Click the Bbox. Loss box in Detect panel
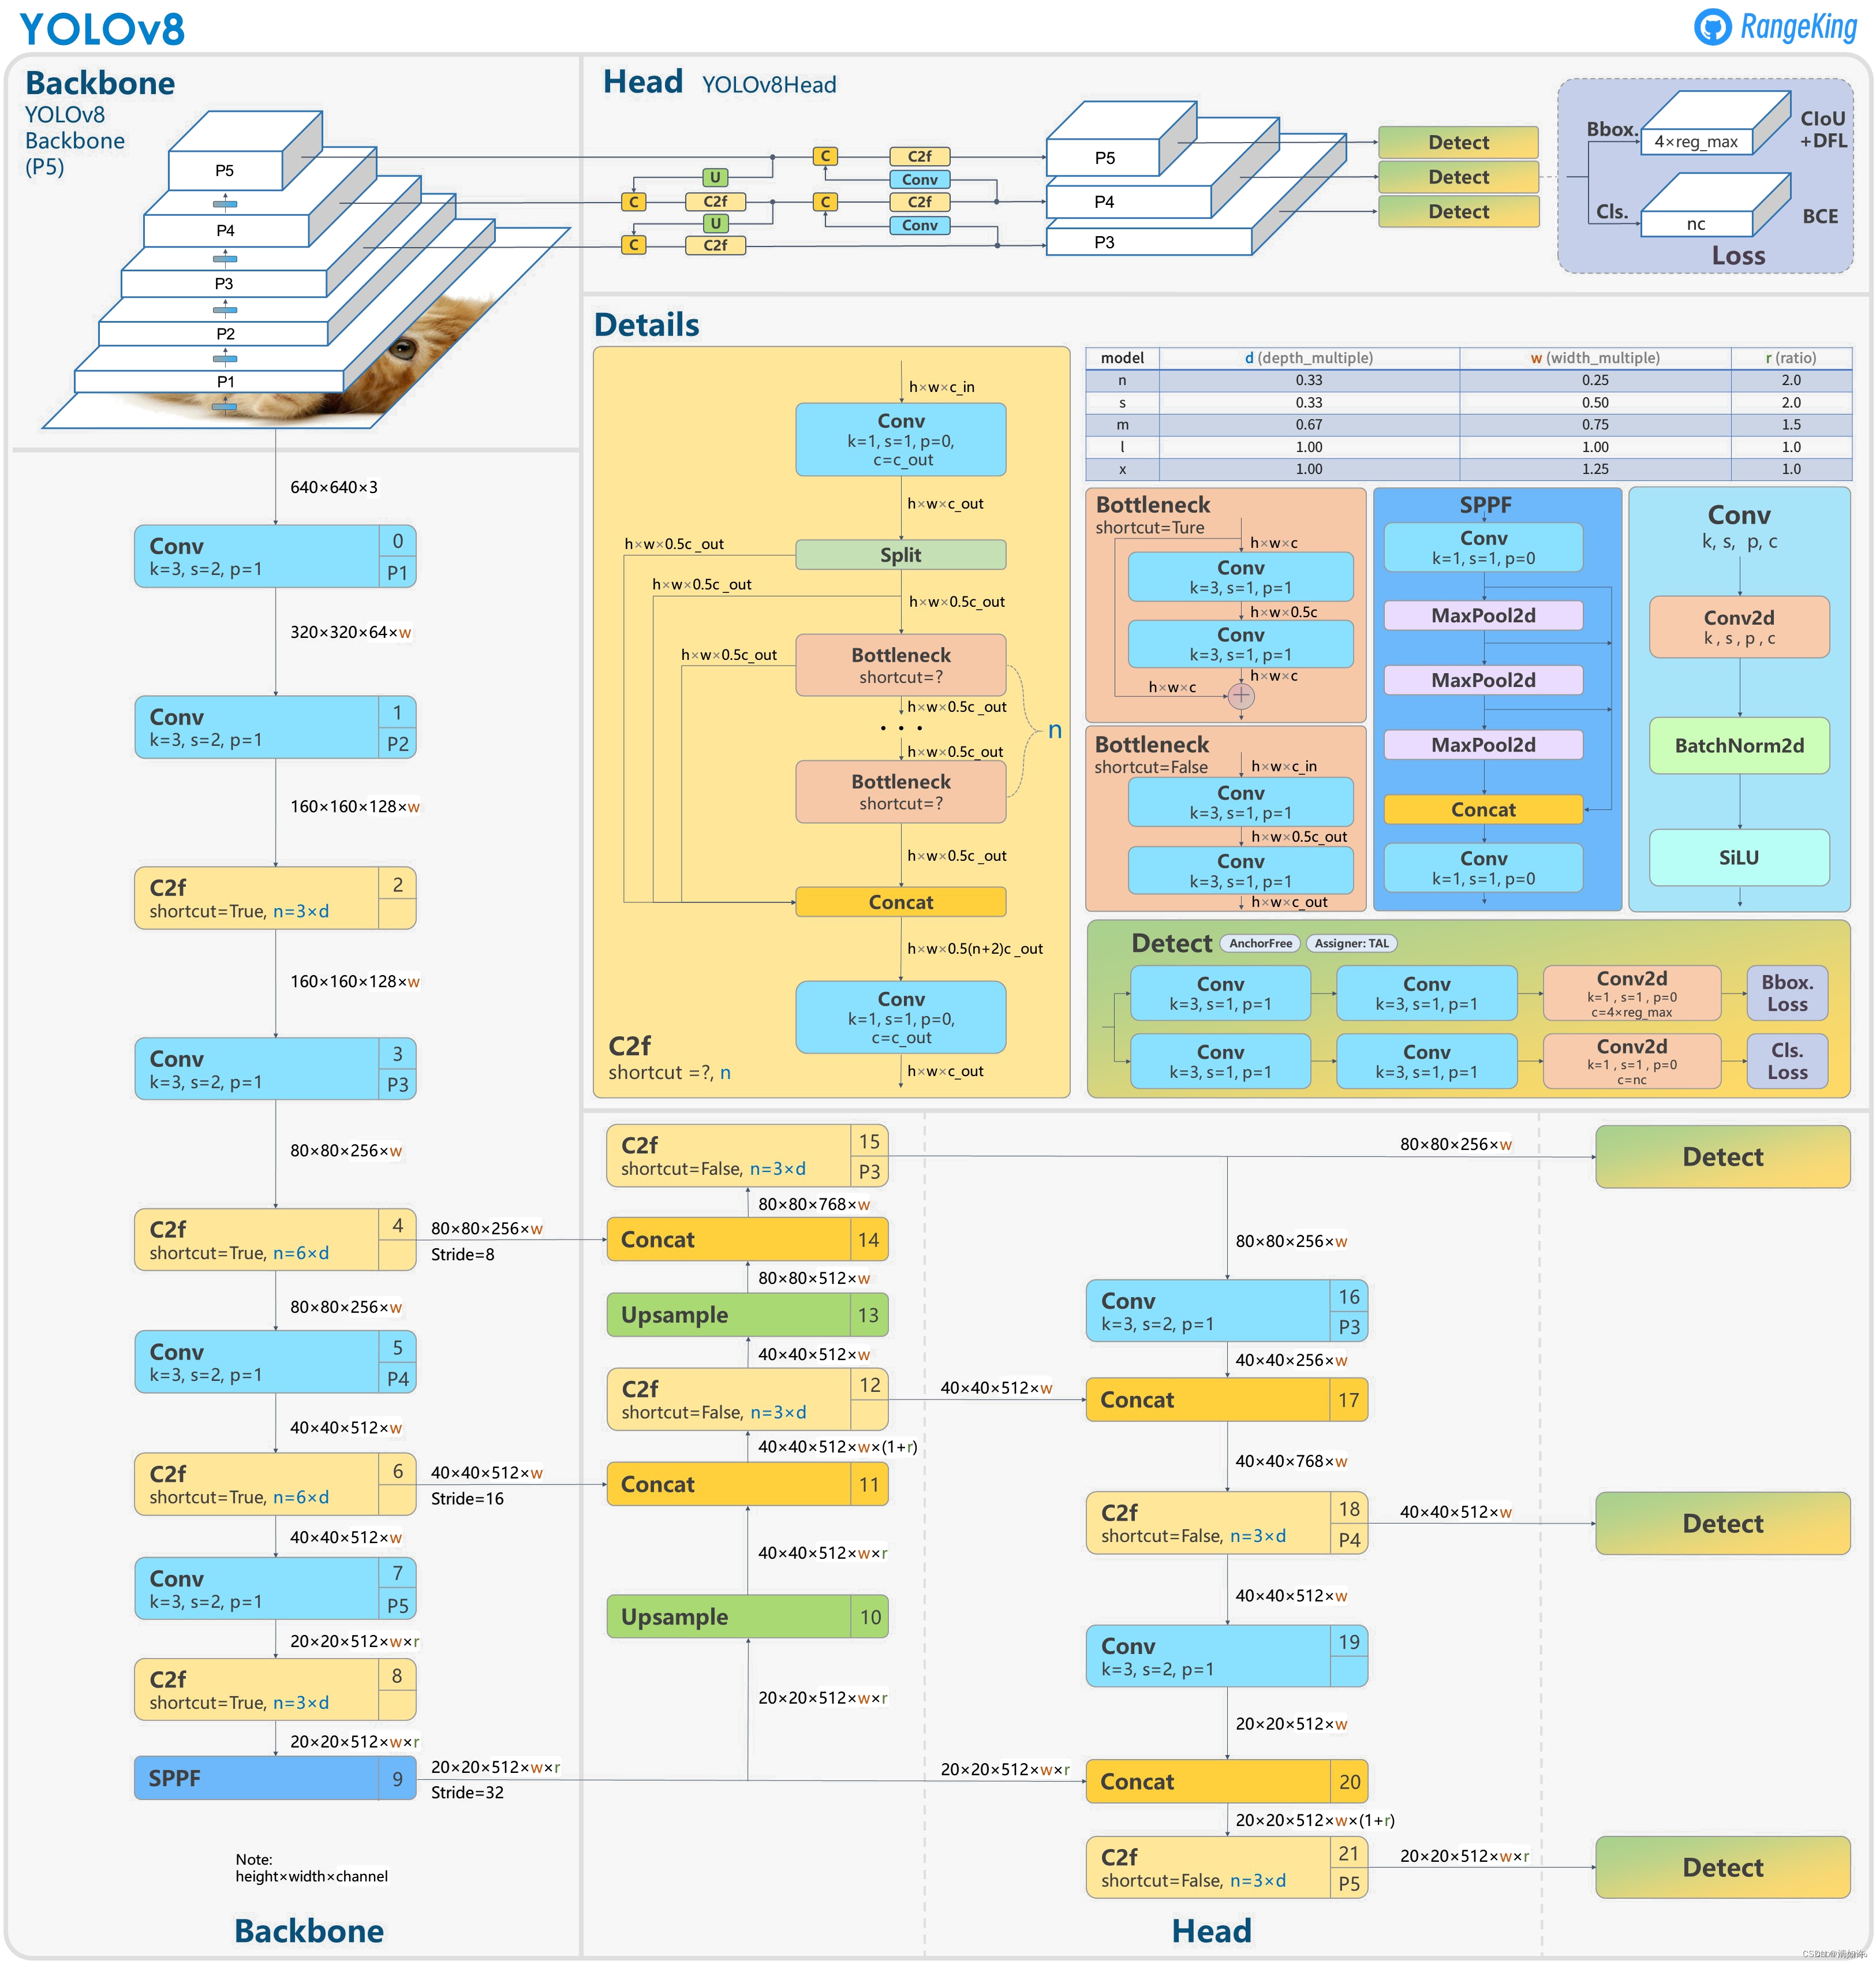The height and width of the screenshot is (1964, 1876). pyautogui.click(x=1787, y=993)
